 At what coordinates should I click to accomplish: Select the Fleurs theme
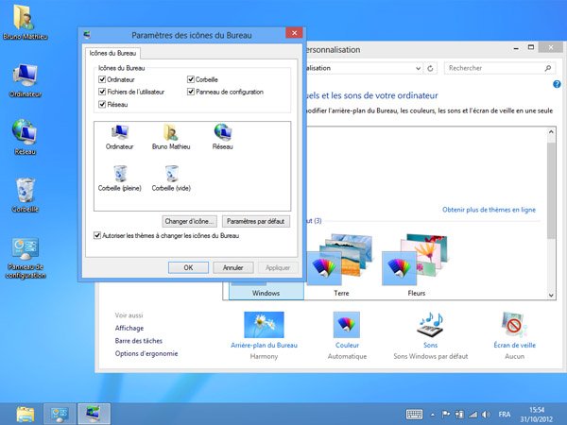click(x=416, y=265)
